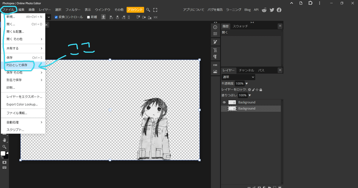Open Reddit social link icon
Screen dimensions: 358x188
pos(264,10)
